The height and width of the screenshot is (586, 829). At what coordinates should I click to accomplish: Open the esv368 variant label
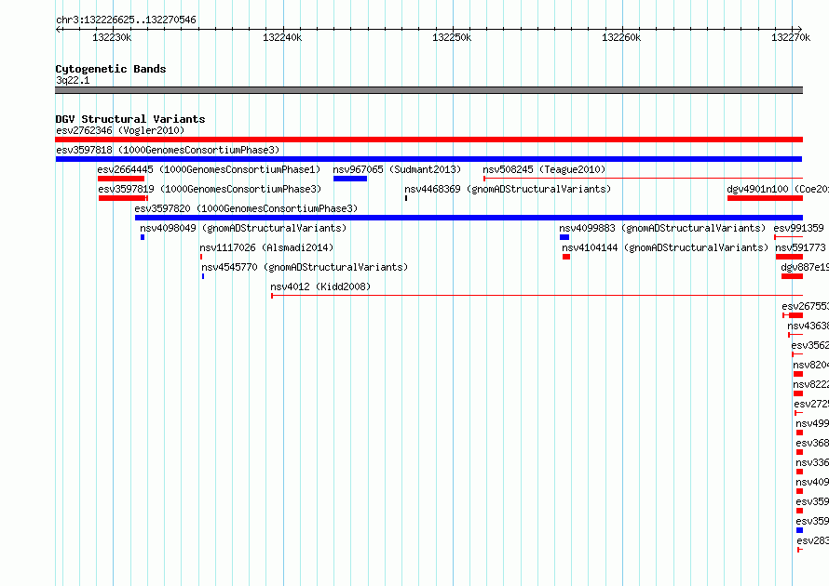tap(812, 443)
